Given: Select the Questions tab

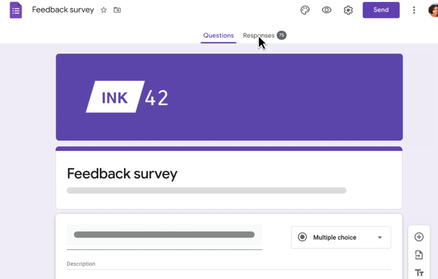Looking at the screenshot, I should coord(218,35).
